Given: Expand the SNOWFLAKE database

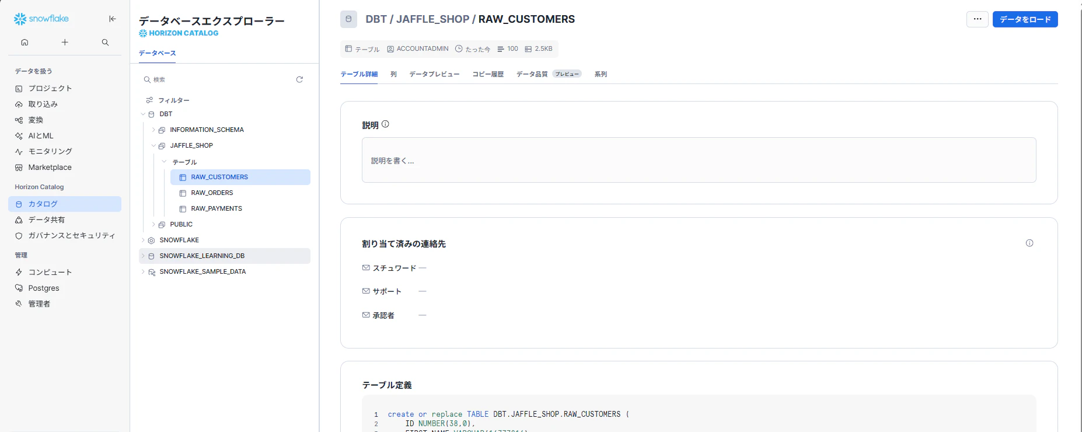Looking at the screenshot, I should [143, 240].
